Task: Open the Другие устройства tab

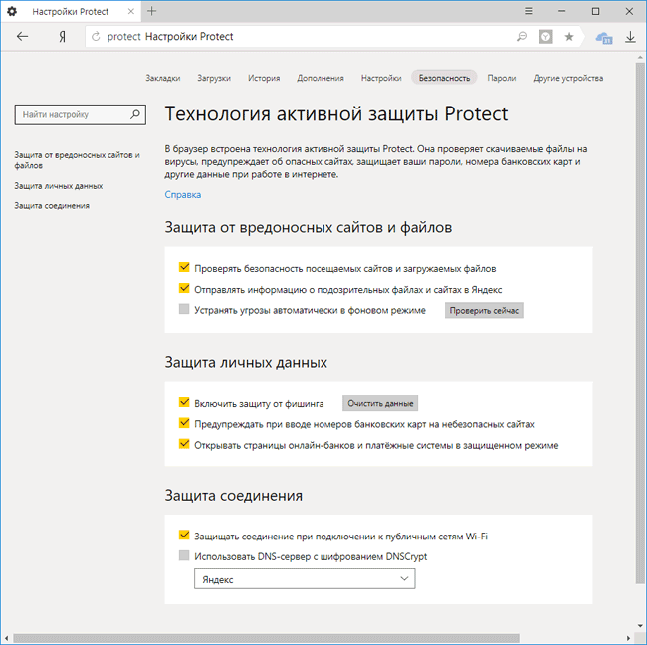Action: click(x=567, y=78)
